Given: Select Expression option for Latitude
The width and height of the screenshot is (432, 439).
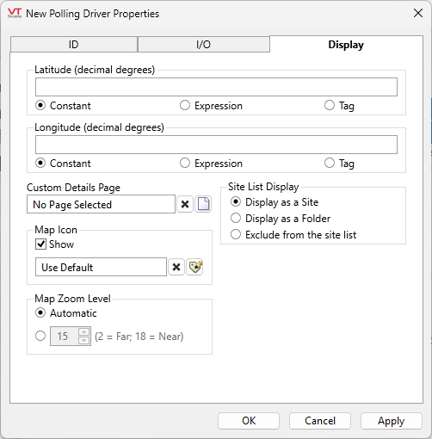Looking at the screenshot, I should pos(185,105).
